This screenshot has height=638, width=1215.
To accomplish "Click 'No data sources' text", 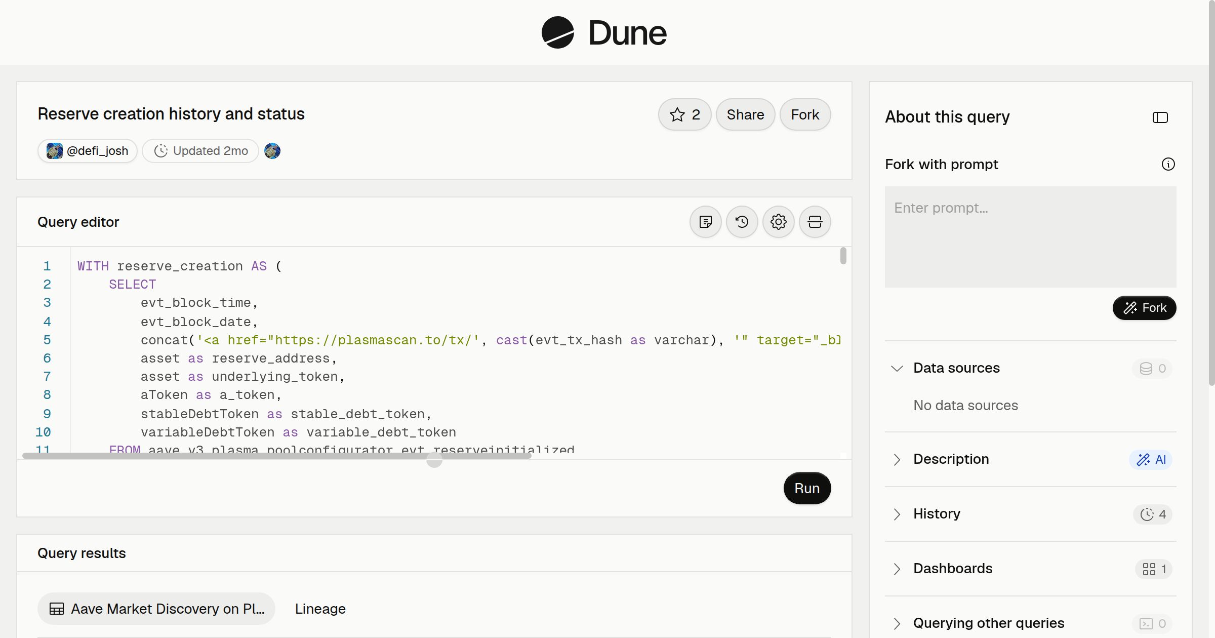I will pyautogui.click(x=965, y=406).
